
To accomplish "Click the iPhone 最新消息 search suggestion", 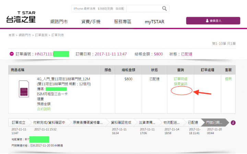I will point(84,9).
